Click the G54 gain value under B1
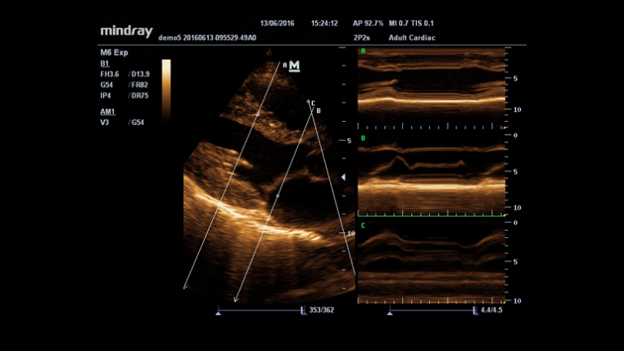The image size is (624, 351). point(107,84)
